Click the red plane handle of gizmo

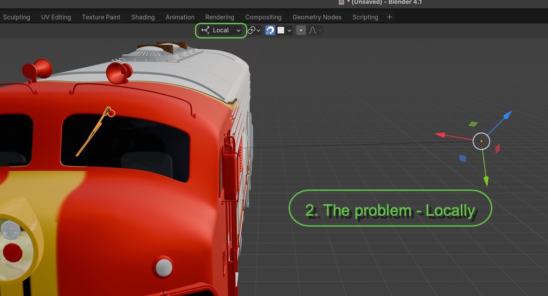pyautogui.click(x=498, y=148)
